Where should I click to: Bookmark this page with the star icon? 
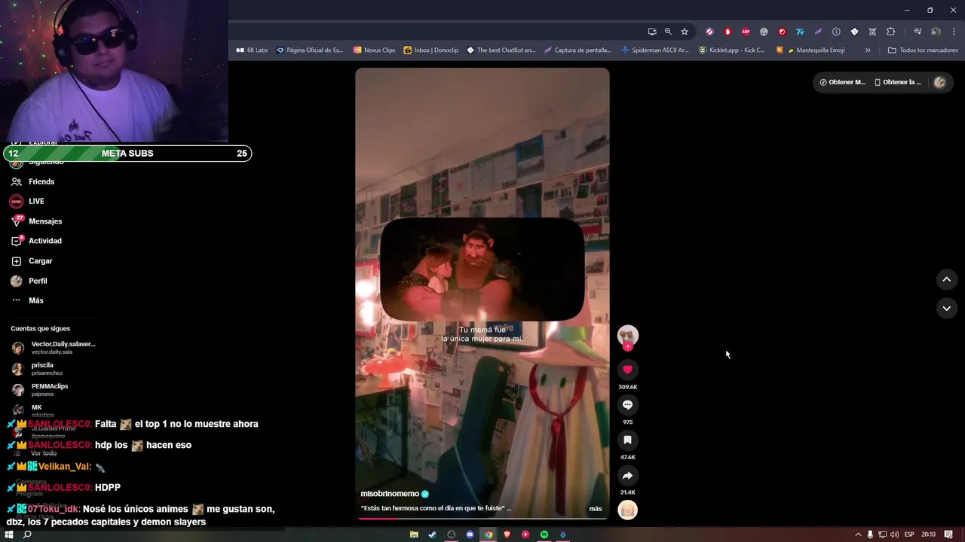coord(685,32)
